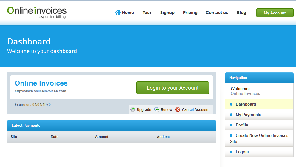
Task: Click the blue Home house icon
Action: [x=118, y=12]
